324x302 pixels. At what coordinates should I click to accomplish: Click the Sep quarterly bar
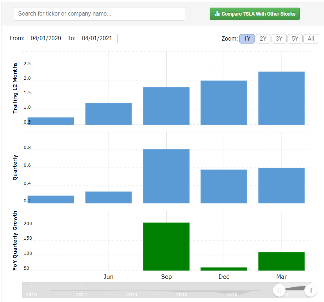pos(166,176)
